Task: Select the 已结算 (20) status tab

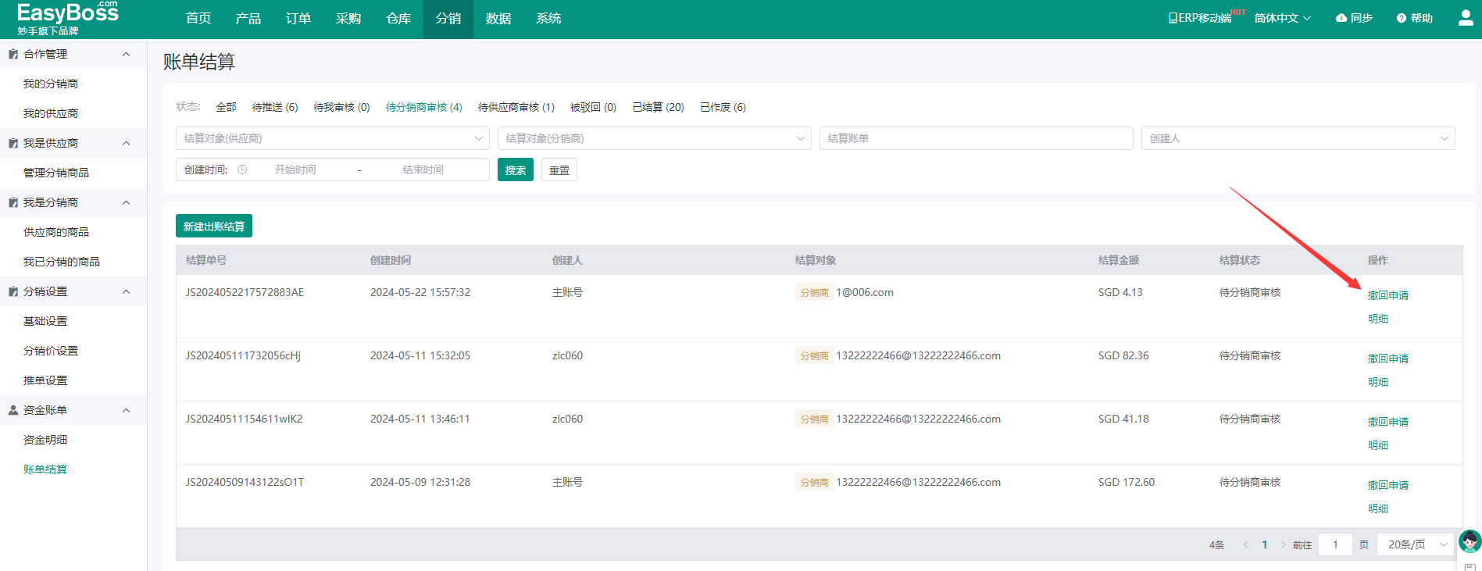Action: 658,107
